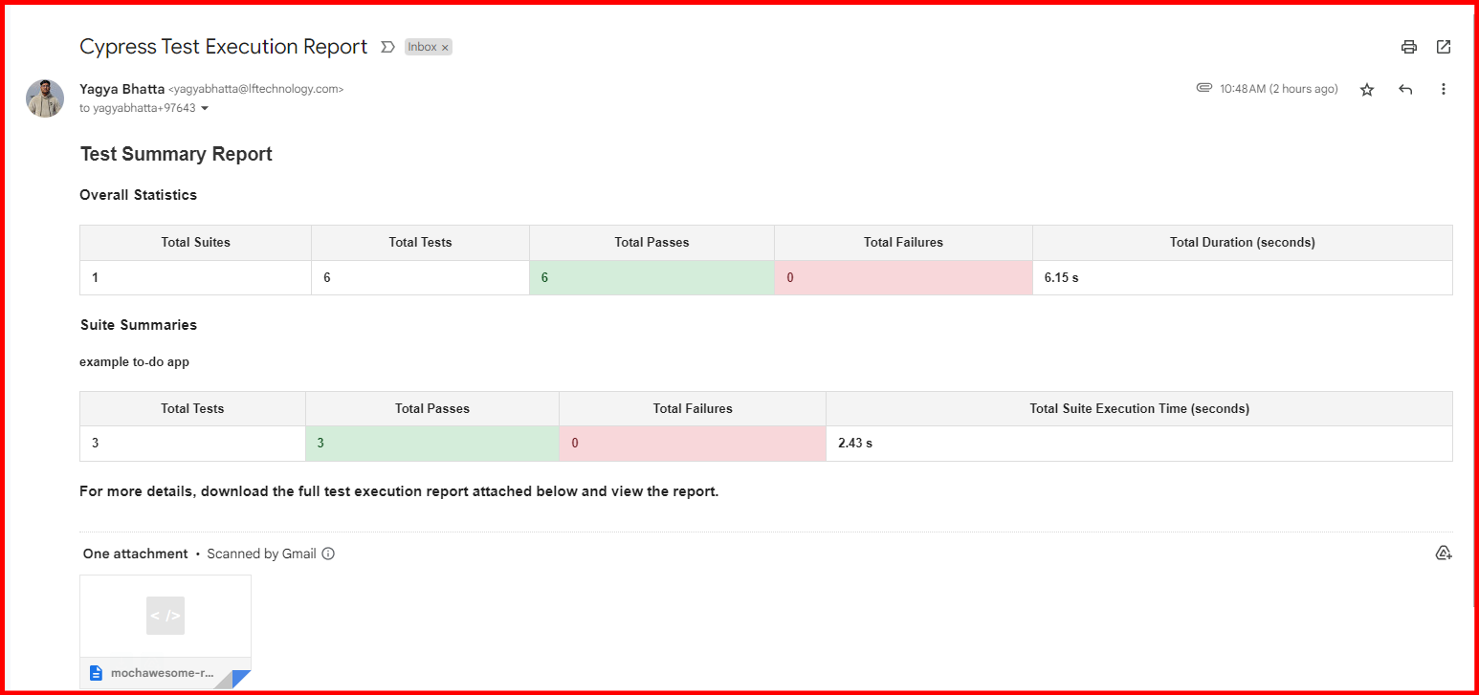Click the red Total Failures cell in Suite Summaries
Image resolution: width=1479 pixels, height=695 pixels.
click(692, 444)
